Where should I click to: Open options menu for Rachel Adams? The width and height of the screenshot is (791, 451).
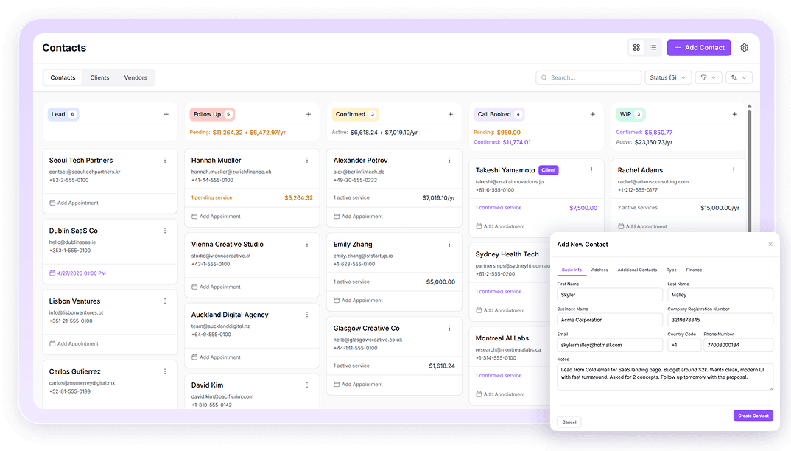(x=734, y=170)
